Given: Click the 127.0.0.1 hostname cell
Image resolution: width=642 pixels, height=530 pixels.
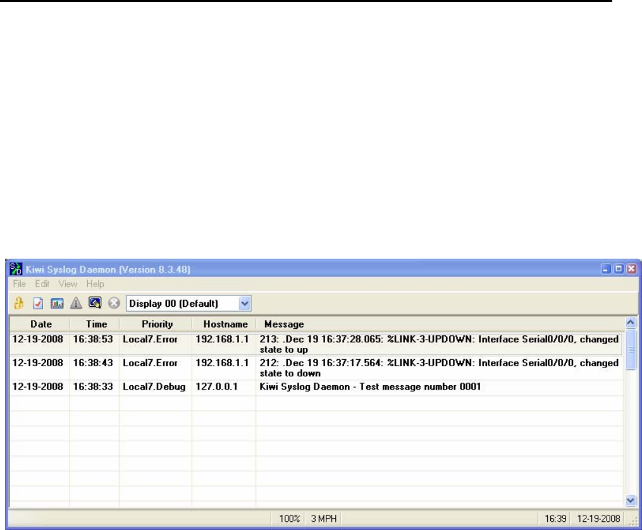Looking at the screenshot, I should tap(216, 387).
